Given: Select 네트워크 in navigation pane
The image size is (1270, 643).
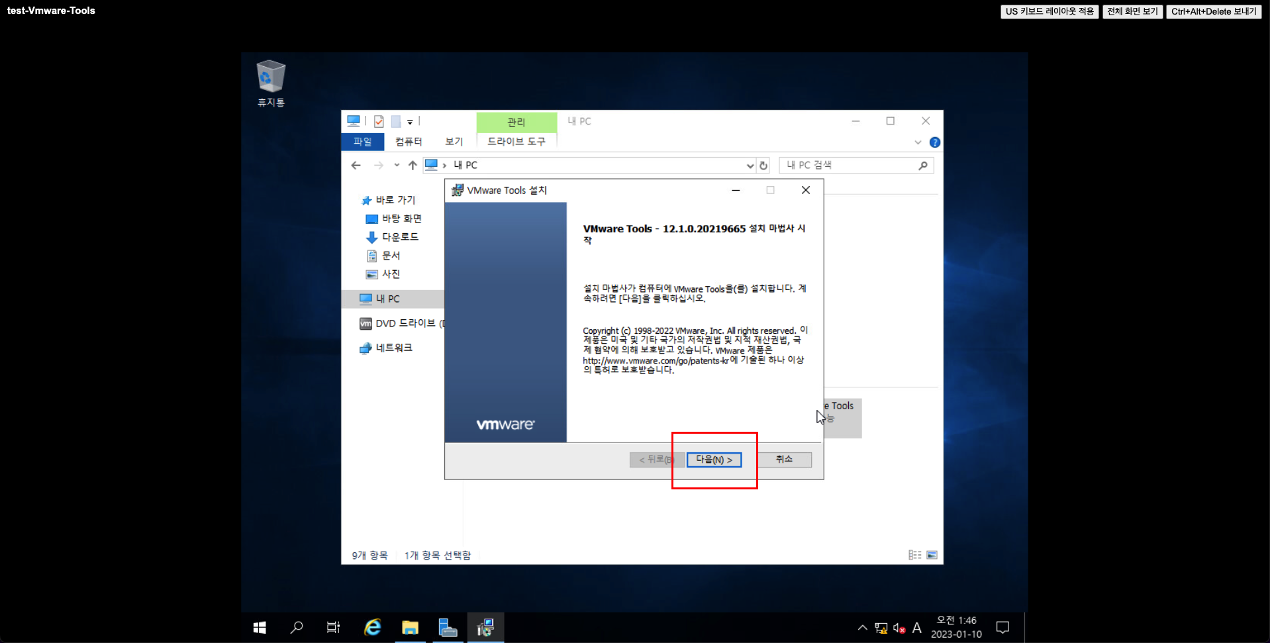Looking at the screenshot, I should click(x=386, y=348).
